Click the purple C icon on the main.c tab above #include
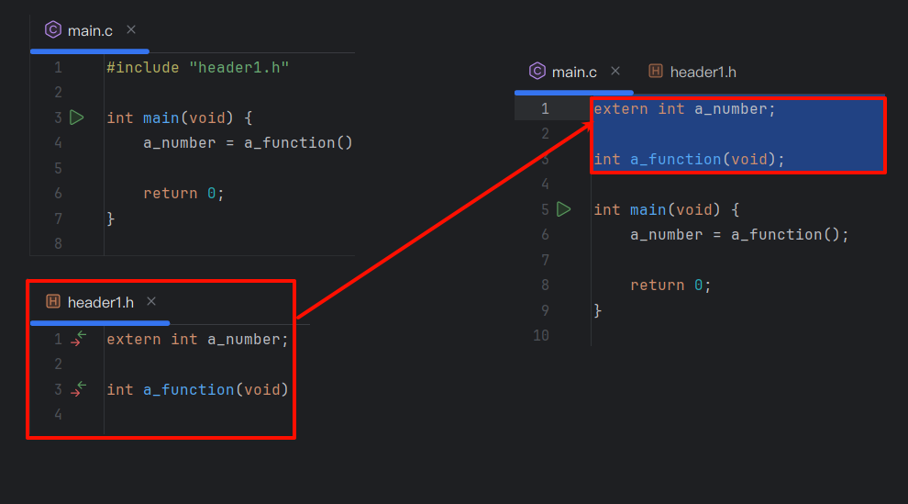 click(x=53, y=30)
